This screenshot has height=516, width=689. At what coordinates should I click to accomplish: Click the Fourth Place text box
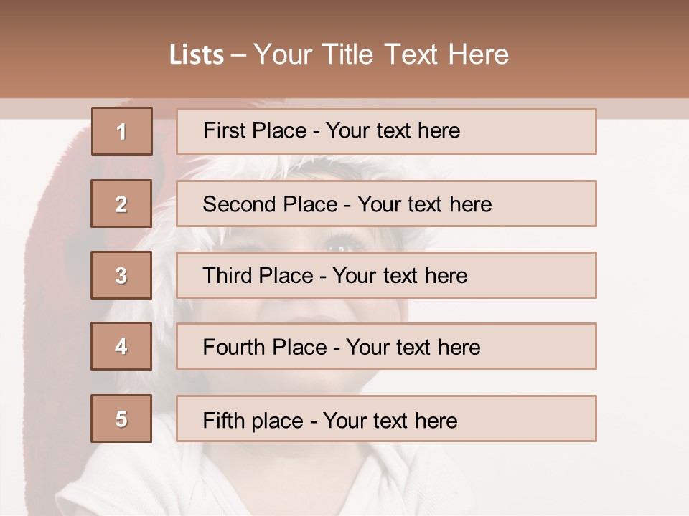click(386, 346)
